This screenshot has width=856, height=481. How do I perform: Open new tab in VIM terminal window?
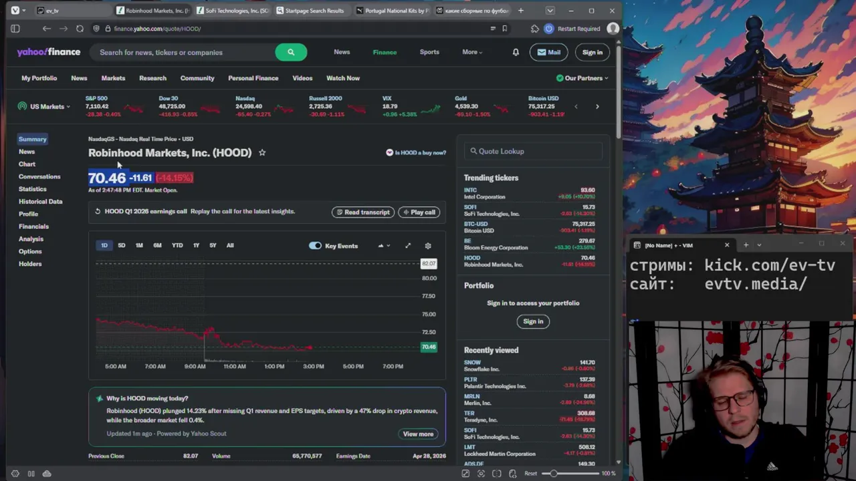[x=746, y=245]
